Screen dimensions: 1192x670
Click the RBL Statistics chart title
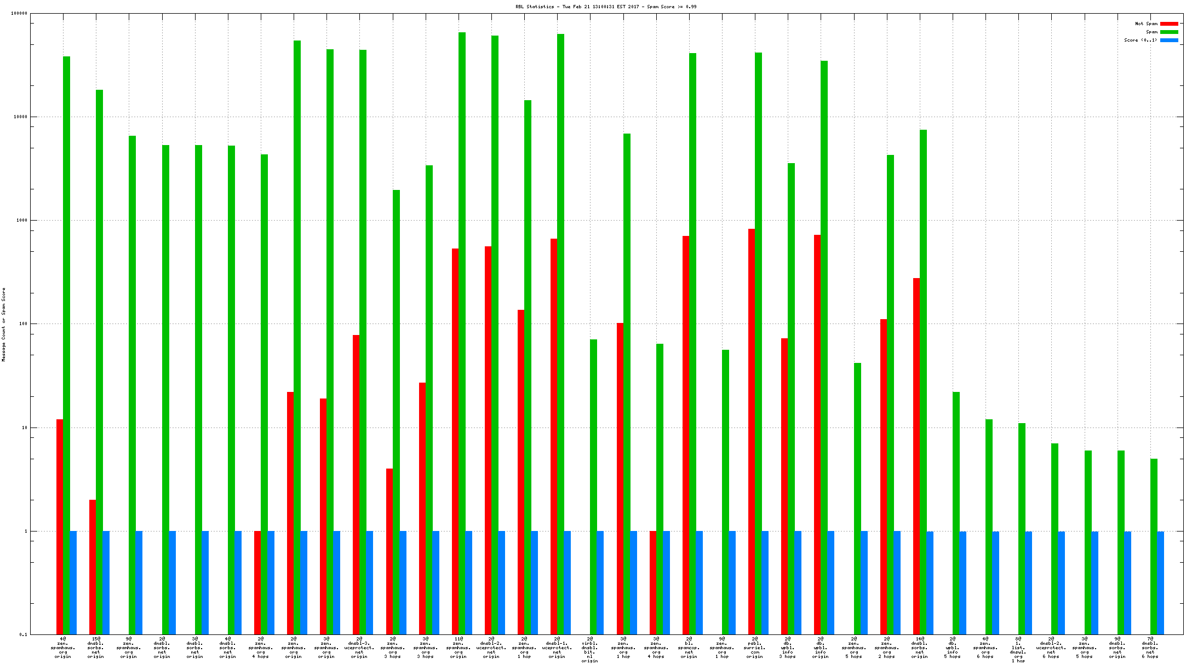pos(606,7)
